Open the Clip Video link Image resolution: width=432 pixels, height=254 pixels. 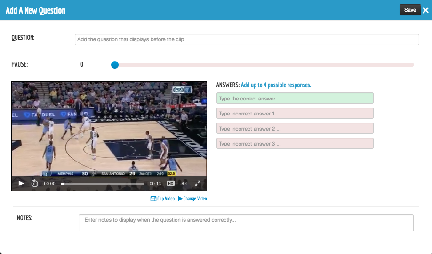166,199
